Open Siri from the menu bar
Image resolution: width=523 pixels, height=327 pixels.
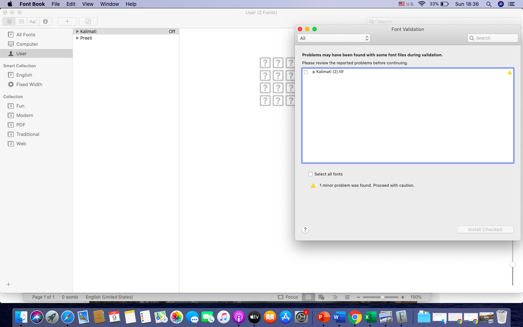[x=501, y=4]
